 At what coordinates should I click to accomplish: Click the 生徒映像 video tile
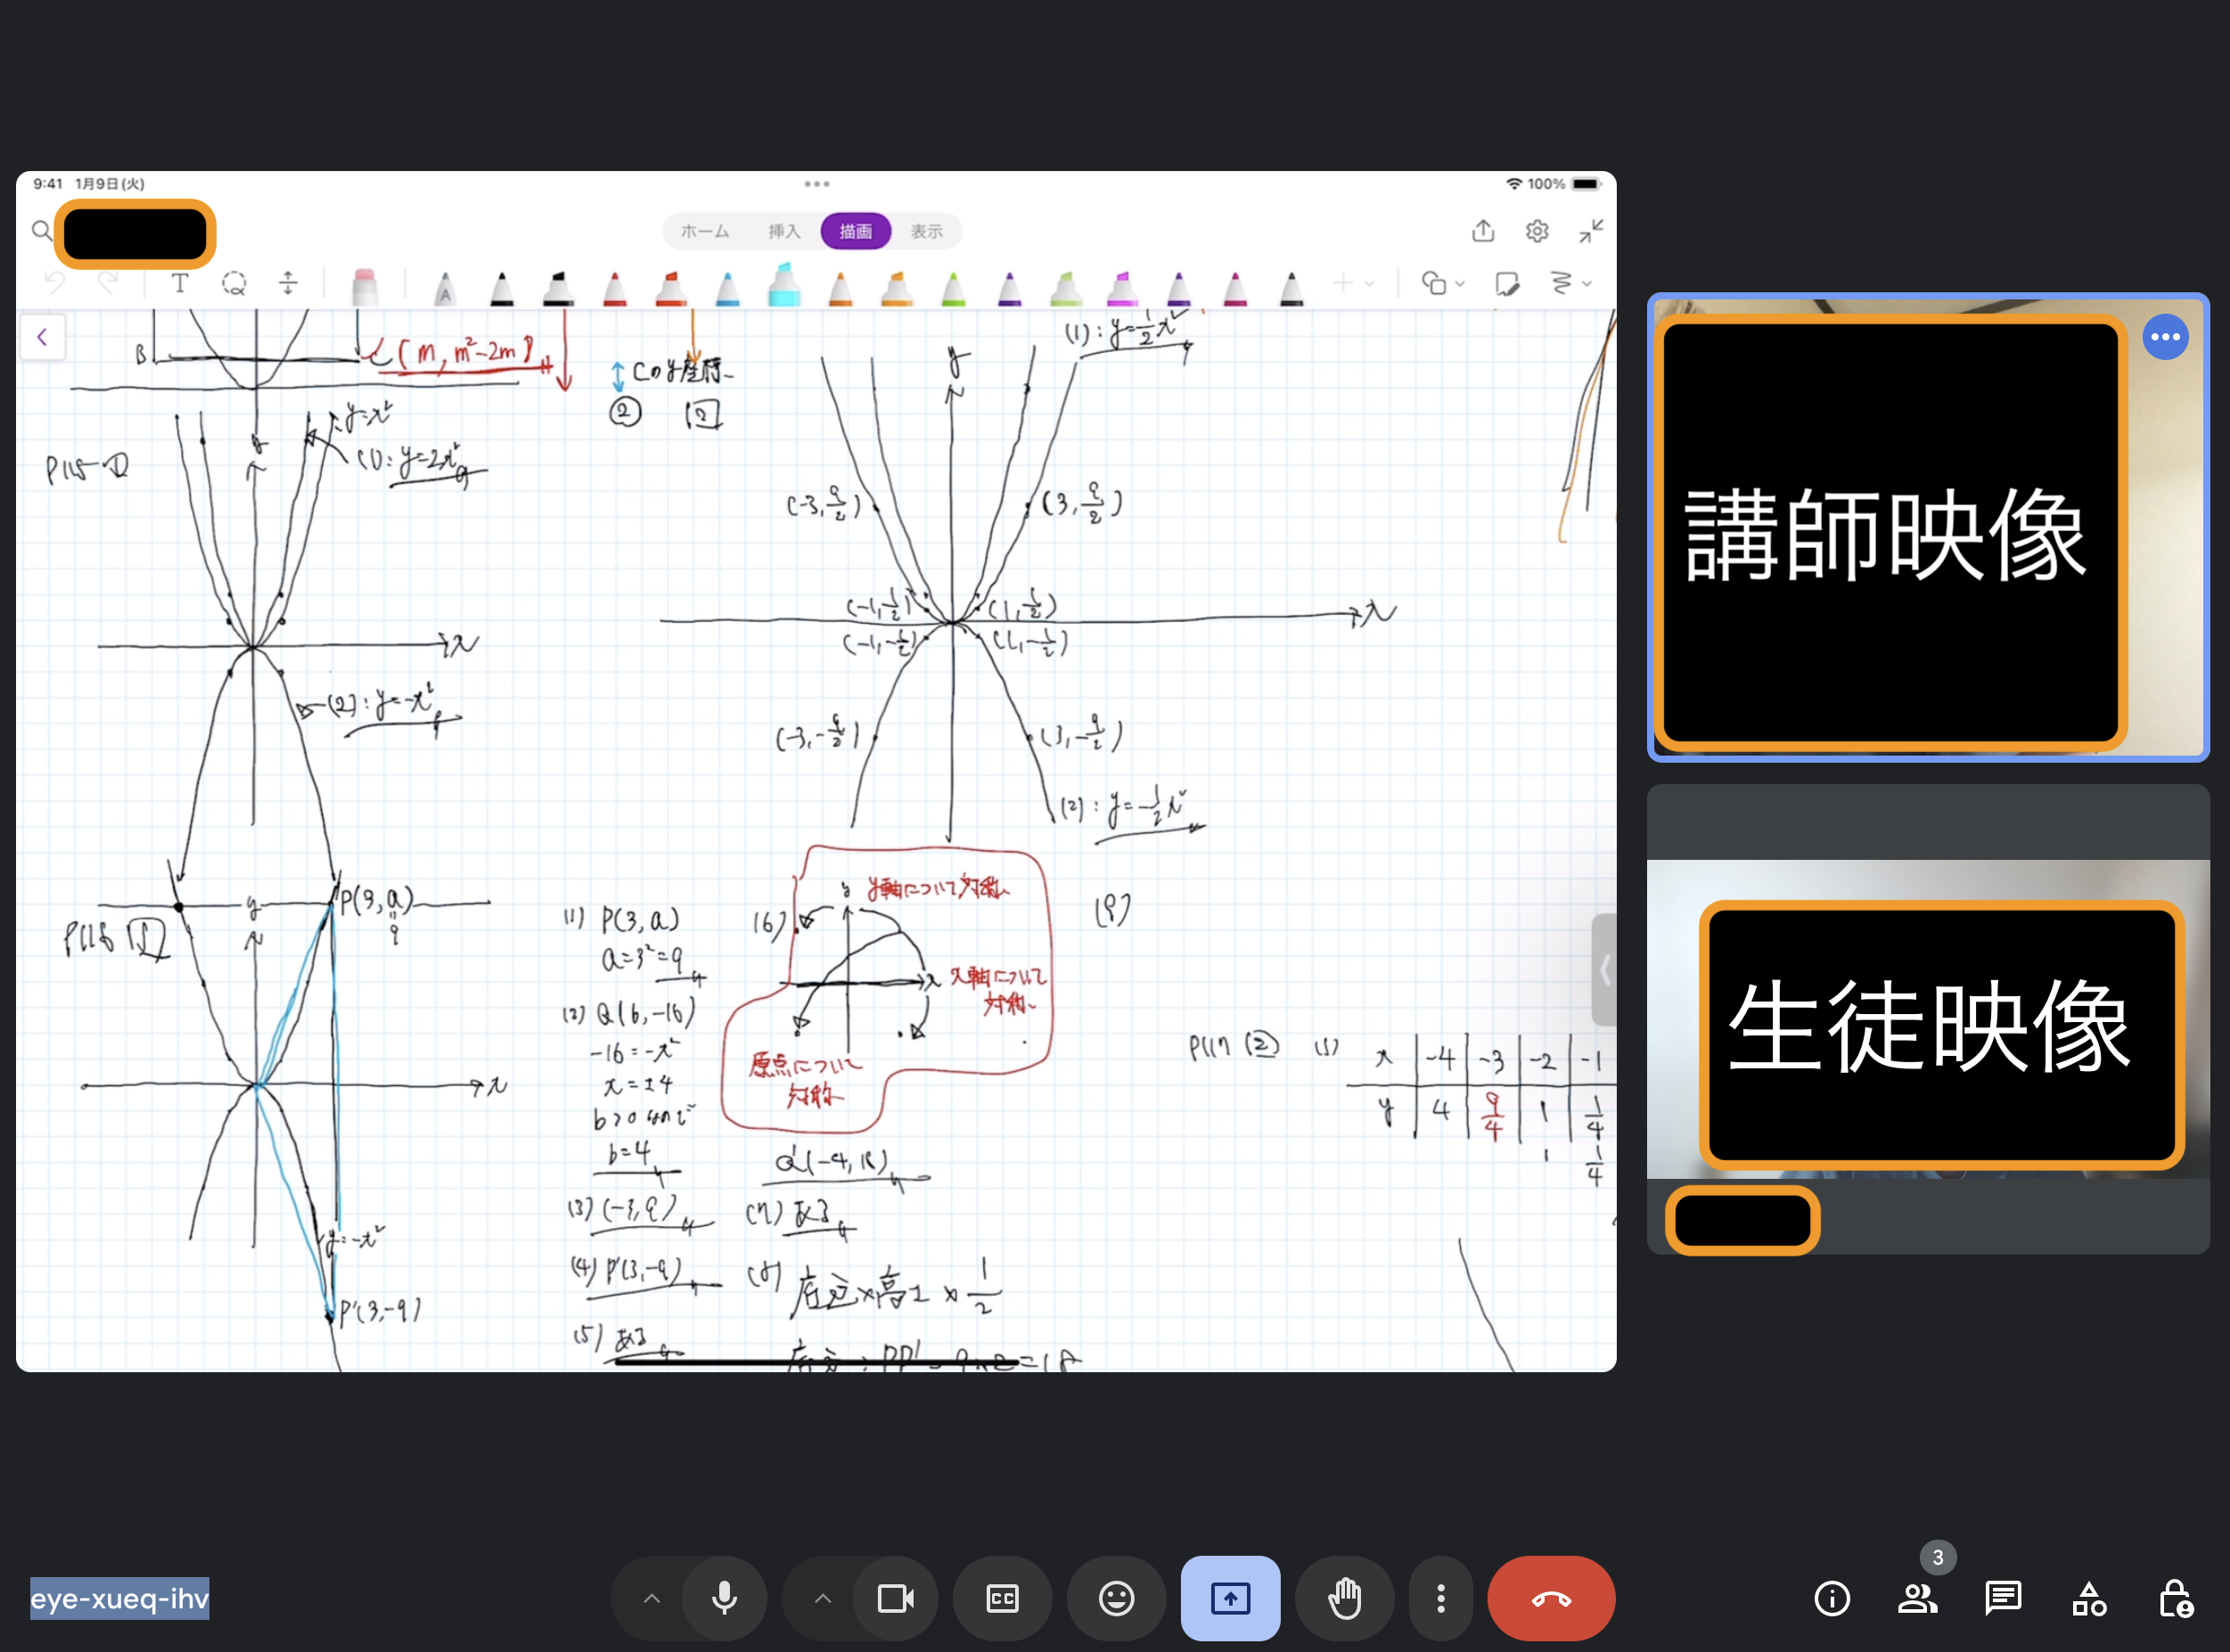click(x=1928, y=1019)
